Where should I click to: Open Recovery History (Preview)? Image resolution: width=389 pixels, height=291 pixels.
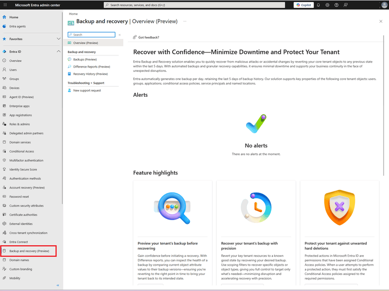(x=90, y=74)
